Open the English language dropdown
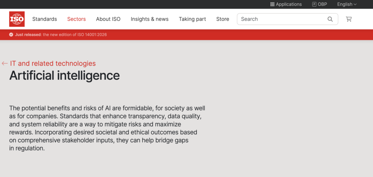Screen dimensions: 373x177 click(347, 4)
